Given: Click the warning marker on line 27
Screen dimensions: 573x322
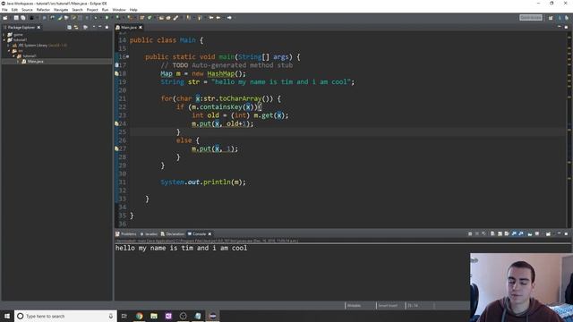Looking at the screenshot, I should click(117, 148).
